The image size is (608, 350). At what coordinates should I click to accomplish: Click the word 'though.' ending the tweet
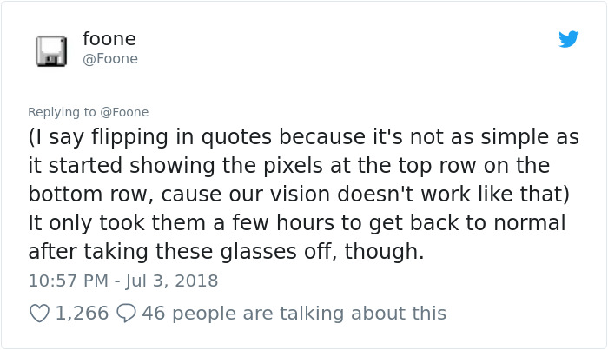pos(384,252)
